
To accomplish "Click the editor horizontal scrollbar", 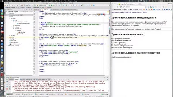I will (72, 75).
